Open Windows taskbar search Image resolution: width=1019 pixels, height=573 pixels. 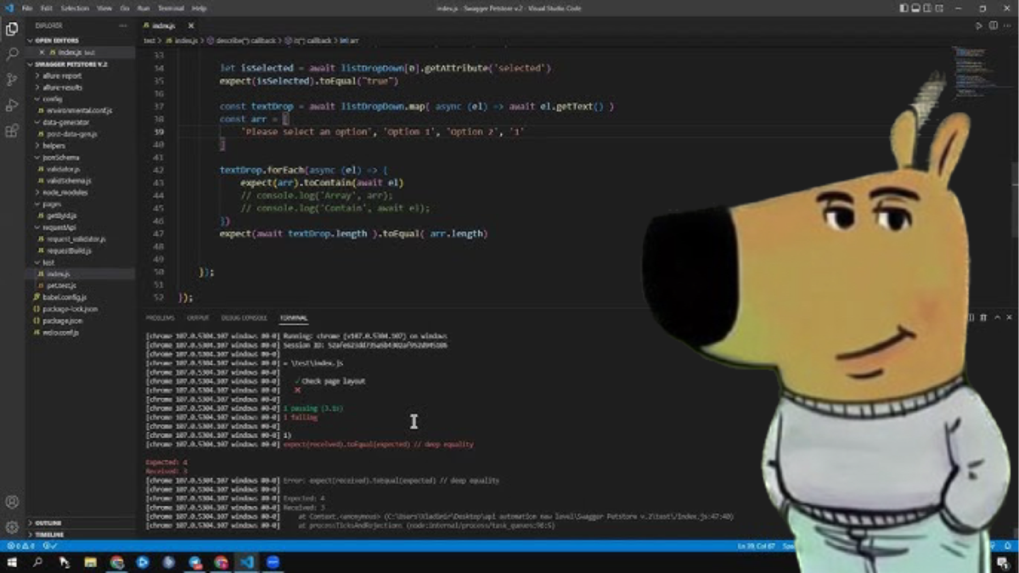coord(38,562)
